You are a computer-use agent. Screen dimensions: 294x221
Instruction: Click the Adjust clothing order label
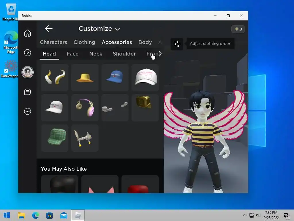210,44
